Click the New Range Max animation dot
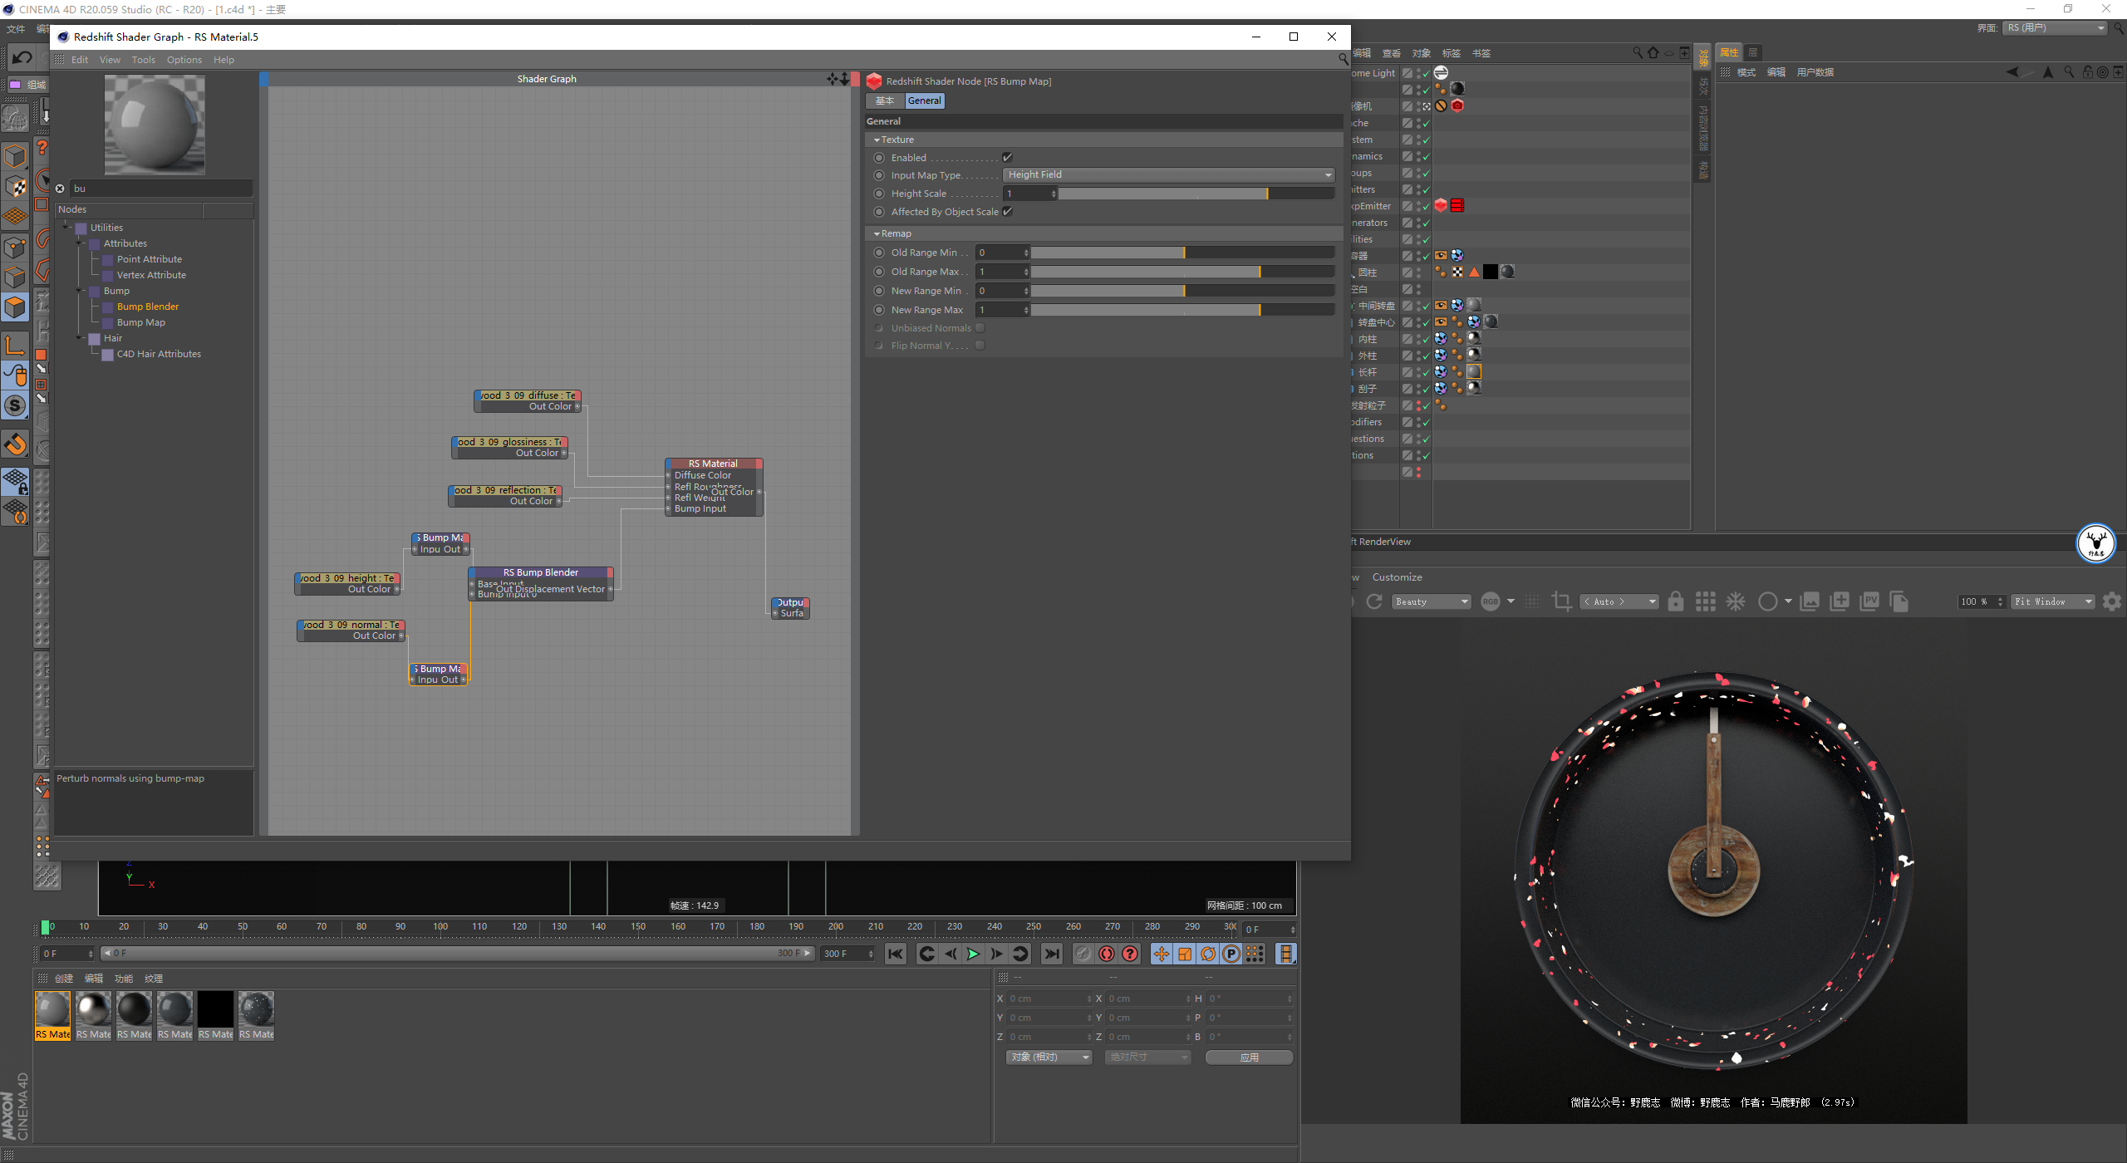Screen dimensions: 2127x1163 pyautogui.click(x=879, y=310)
